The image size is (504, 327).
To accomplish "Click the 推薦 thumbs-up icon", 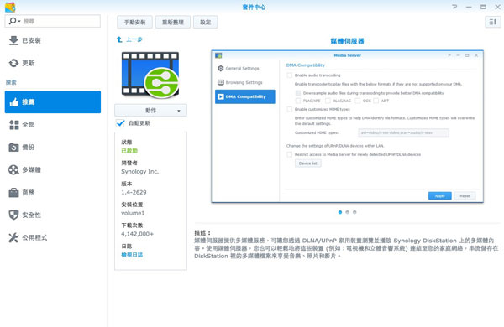I will [x=13, y=102].
